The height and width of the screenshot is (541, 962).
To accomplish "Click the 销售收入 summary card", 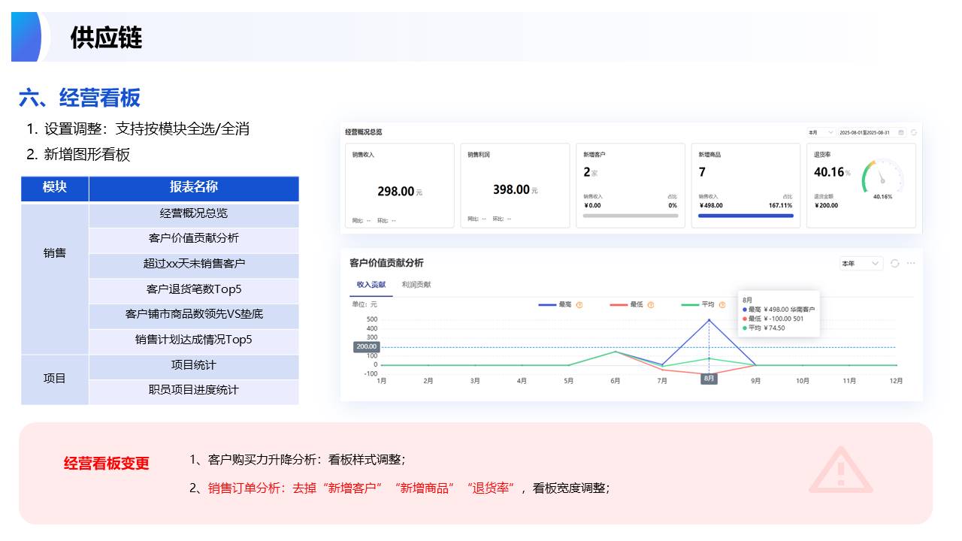I will tap(399, 186).
